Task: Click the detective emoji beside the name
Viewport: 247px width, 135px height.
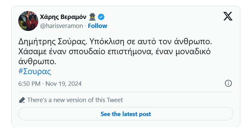Action: coord(93,16)
